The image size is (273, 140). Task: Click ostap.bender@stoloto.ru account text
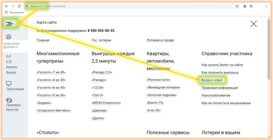click(11, 45)
